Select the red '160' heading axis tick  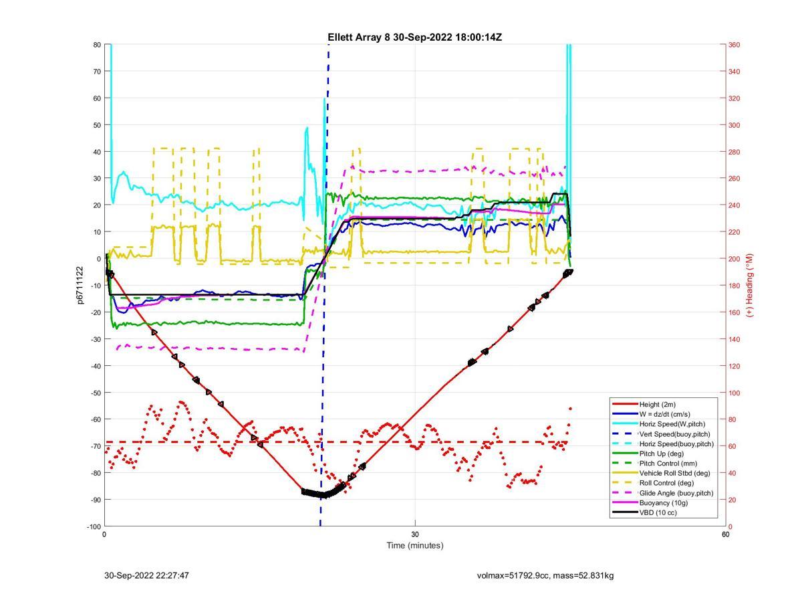[x=734, y=312]
